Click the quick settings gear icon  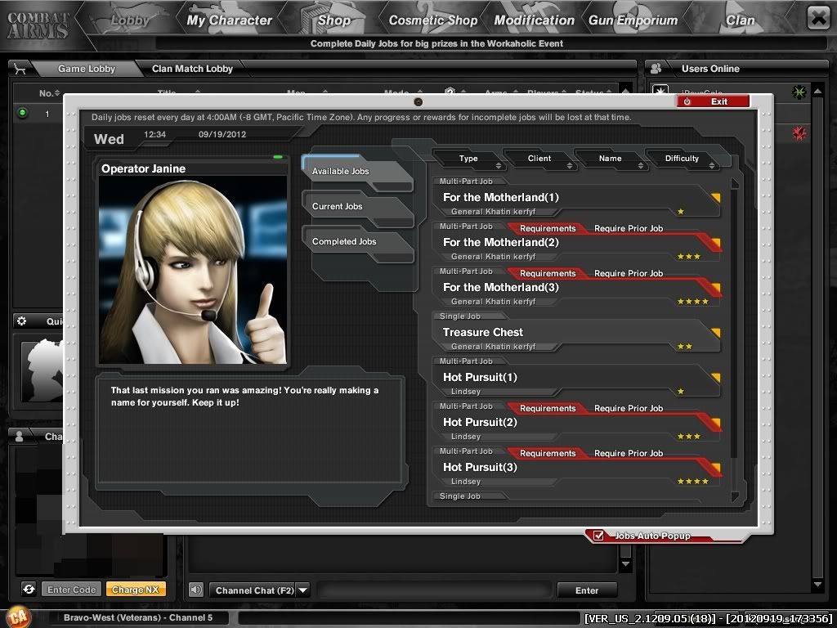pos(22,321)
